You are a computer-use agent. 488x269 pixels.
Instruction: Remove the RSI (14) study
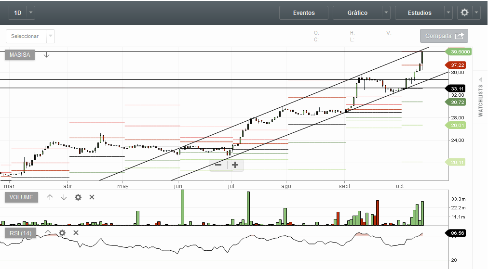coord(76,233)
